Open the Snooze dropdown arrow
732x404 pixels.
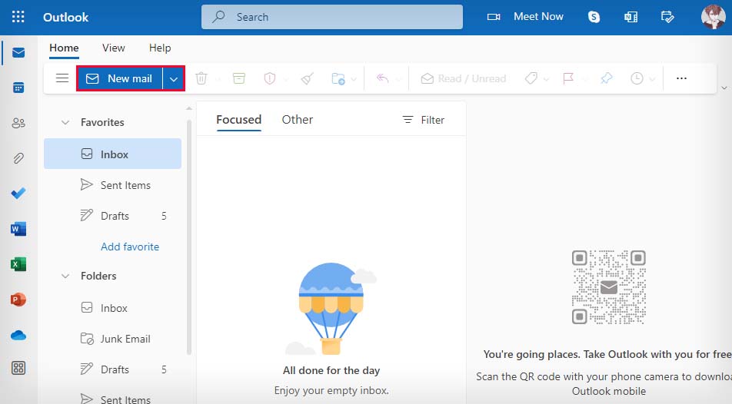tap(653, 79)
